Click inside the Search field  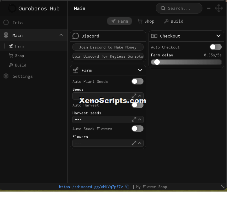pyautogui.click(x=179, y=8)
